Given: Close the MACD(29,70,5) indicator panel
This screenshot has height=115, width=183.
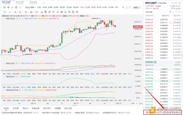Looking at the screenshot, I should point(23,90).
